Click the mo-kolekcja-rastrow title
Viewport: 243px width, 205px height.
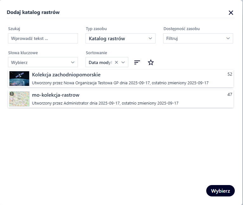56,95
